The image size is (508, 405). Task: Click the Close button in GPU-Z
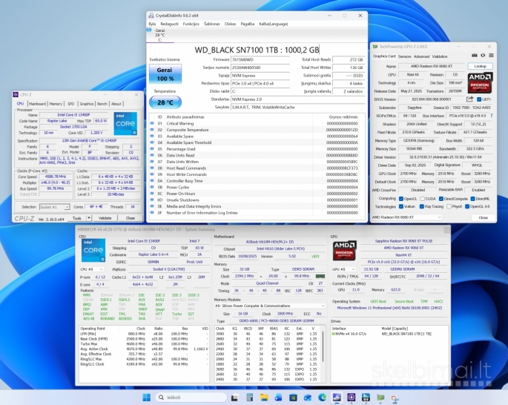pyautogui.click(x=483, y=217)
